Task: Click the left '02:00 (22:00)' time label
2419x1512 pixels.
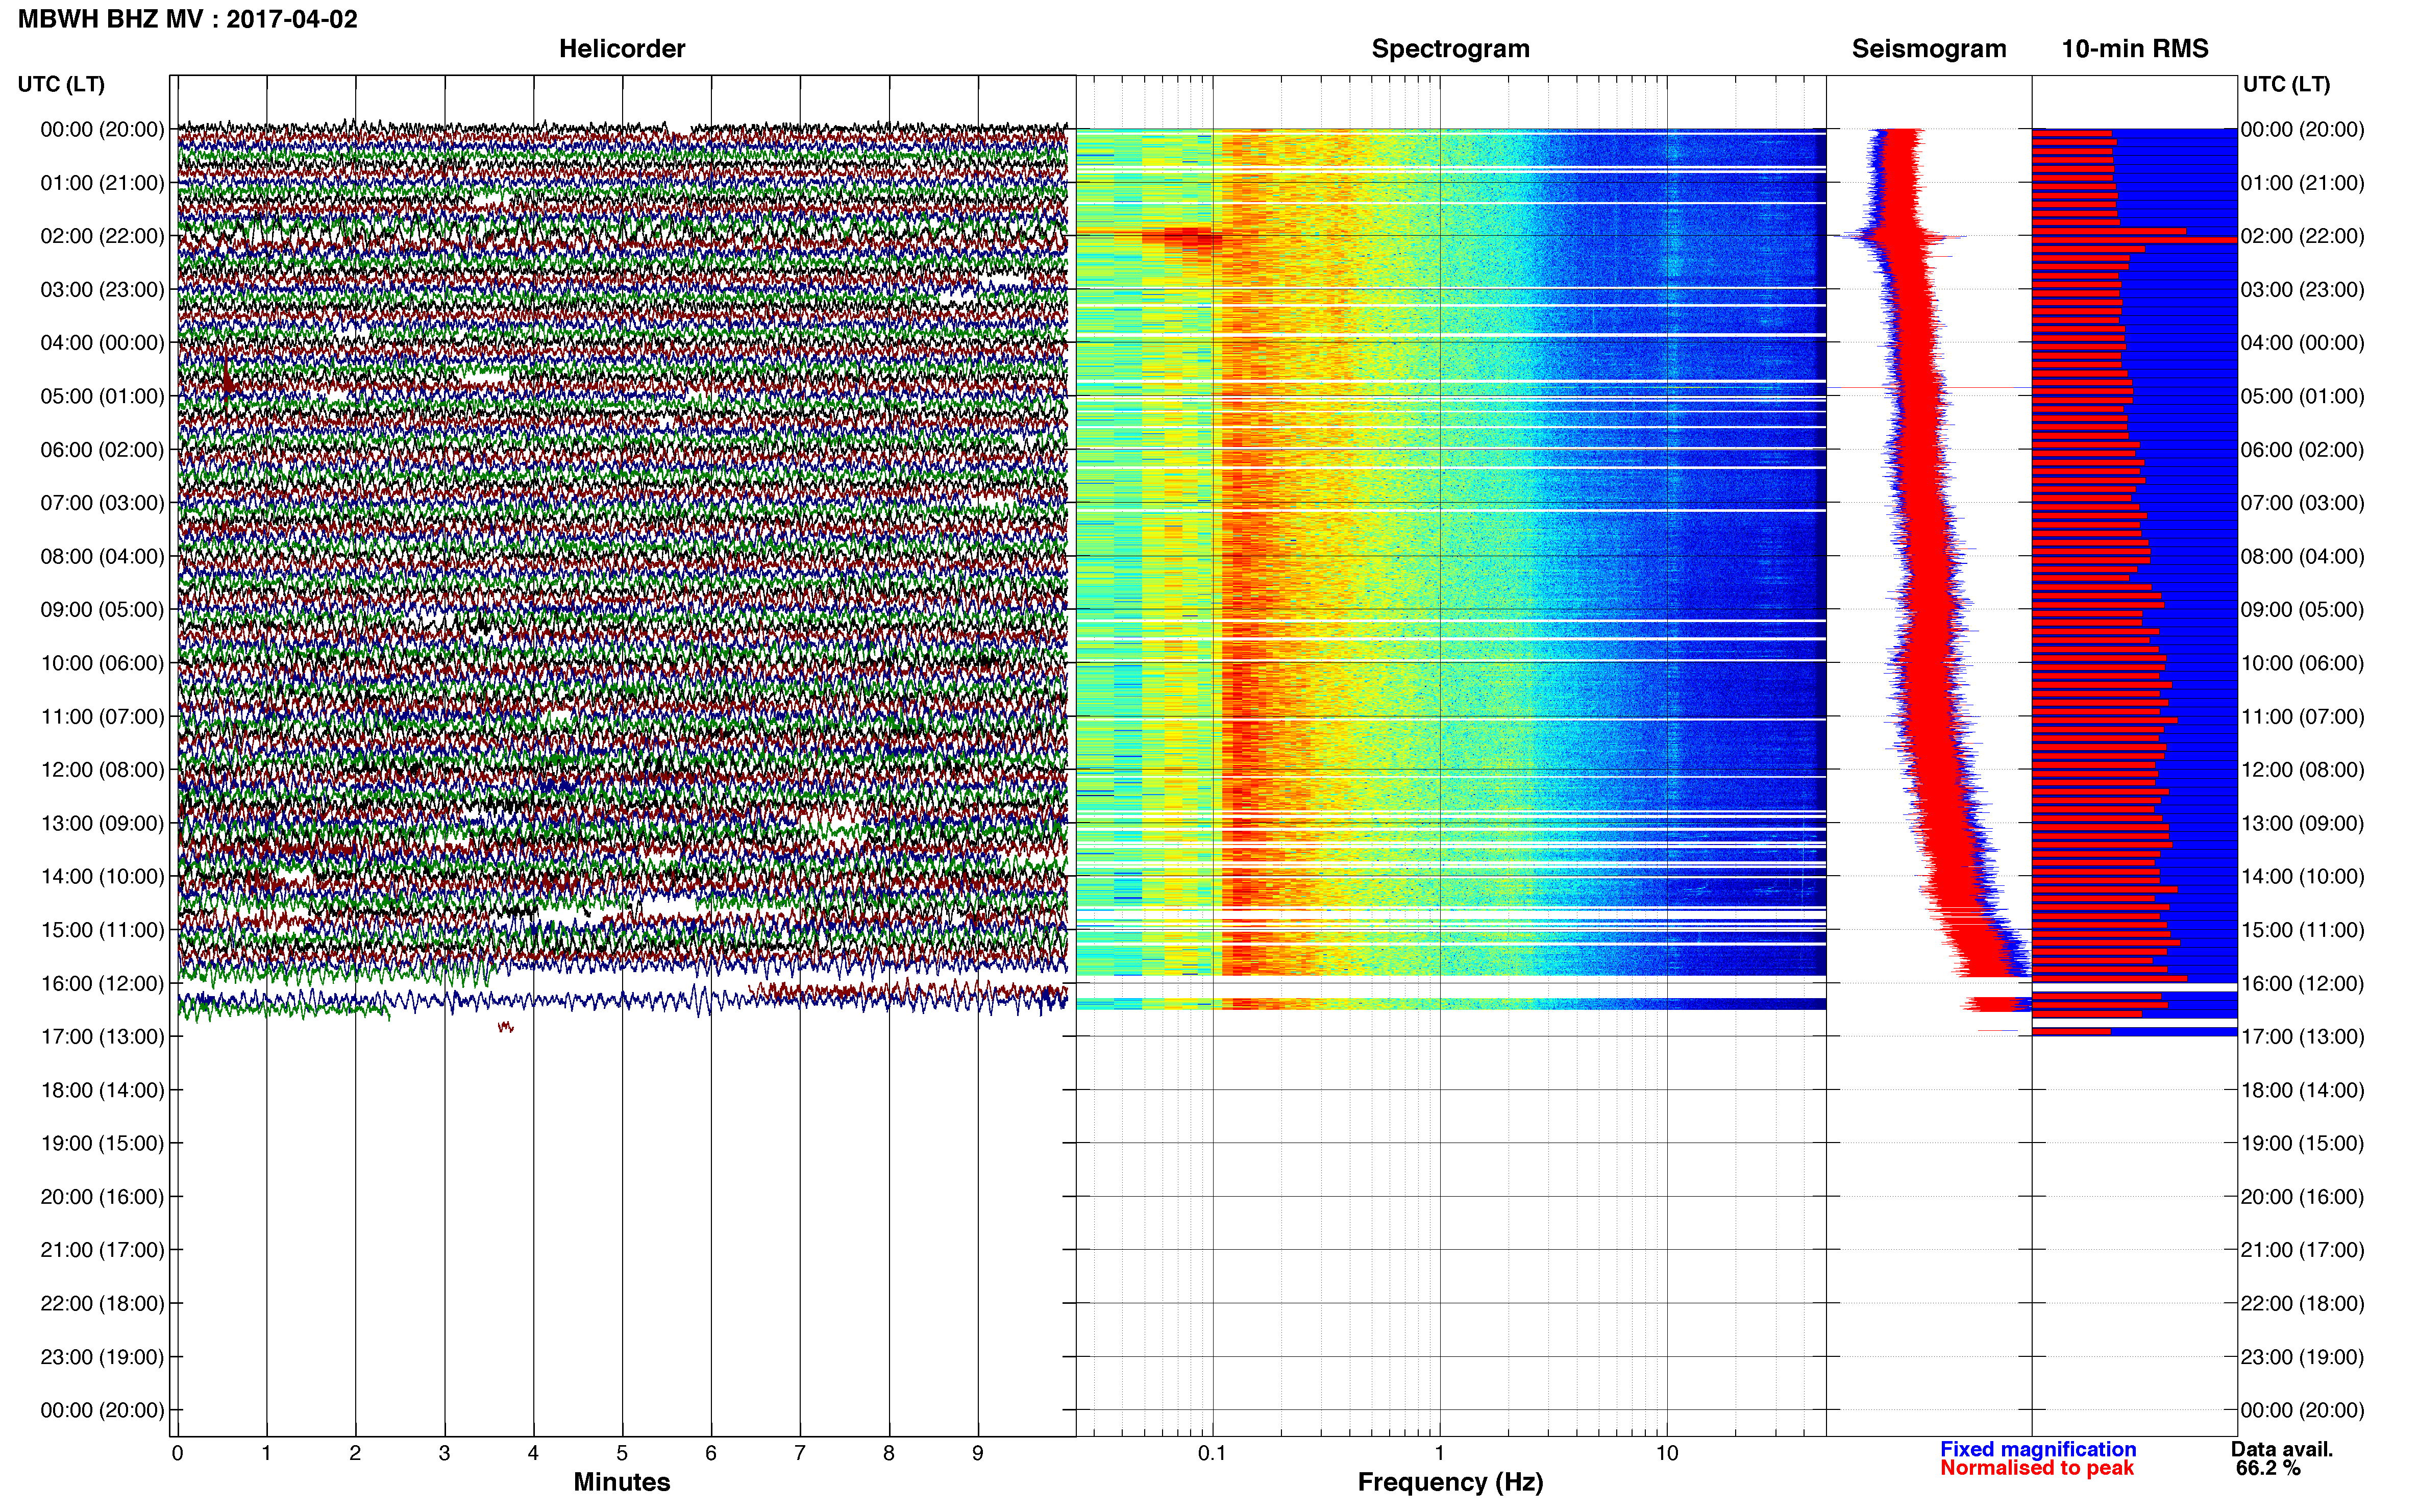Action: point(102,236)
